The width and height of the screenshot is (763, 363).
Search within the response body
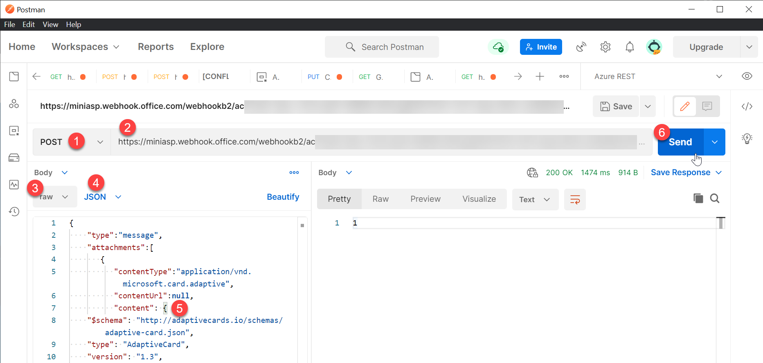point(715,198)
